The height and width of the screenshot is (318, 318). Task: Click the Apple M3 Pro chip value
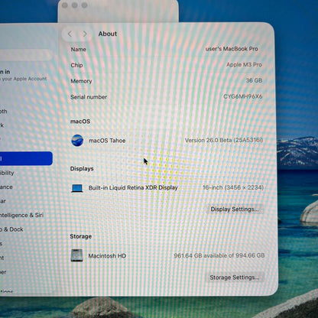244,65
